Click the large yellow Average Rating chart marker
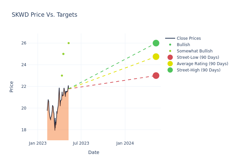Viewport: 234px width, 167px height. [156, 57]
